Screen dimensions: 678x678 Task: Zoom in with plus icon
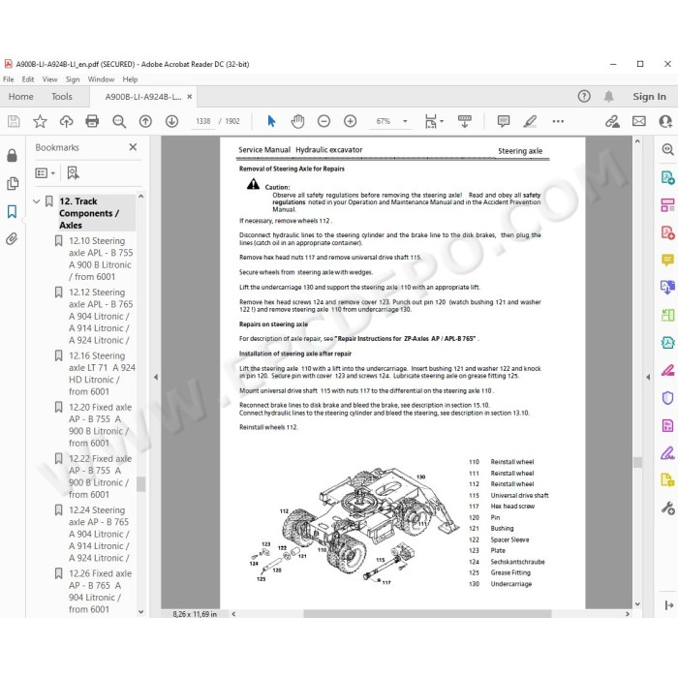350,121
